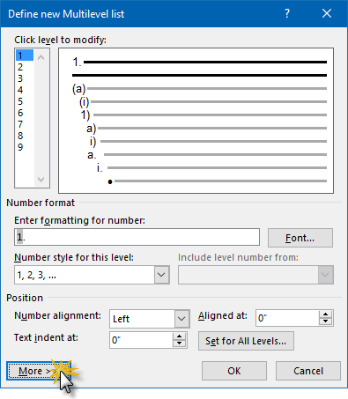Click the Cancel button
This screenshot has width=348, height=399.
(308, 371)
